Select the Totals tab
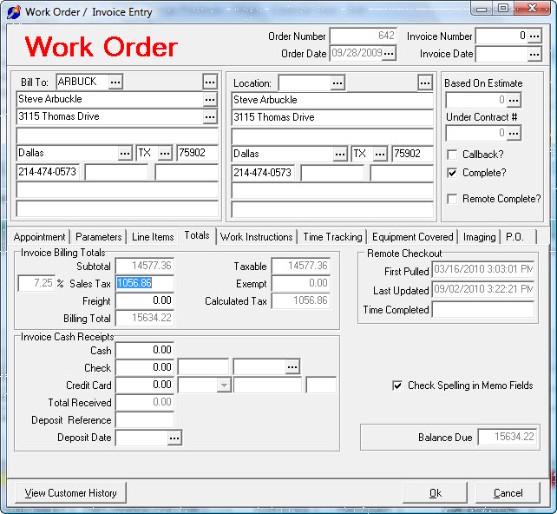The height and width of the screenshot is (514, 557). [197, 235]
